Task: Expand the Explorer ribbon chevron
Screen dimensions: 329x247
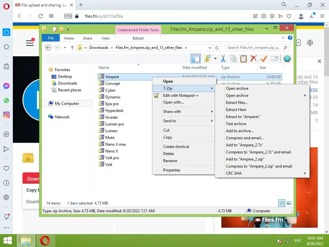Action: pyautogui.click(x=283, y=38)
